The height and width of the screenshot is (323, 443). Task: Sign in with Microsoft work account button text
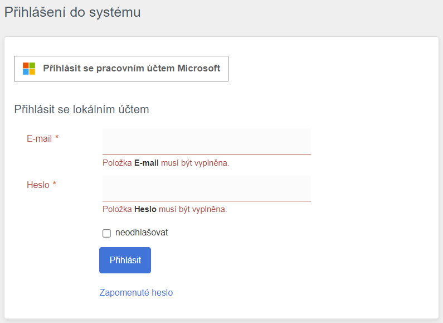tap(132, 69)
